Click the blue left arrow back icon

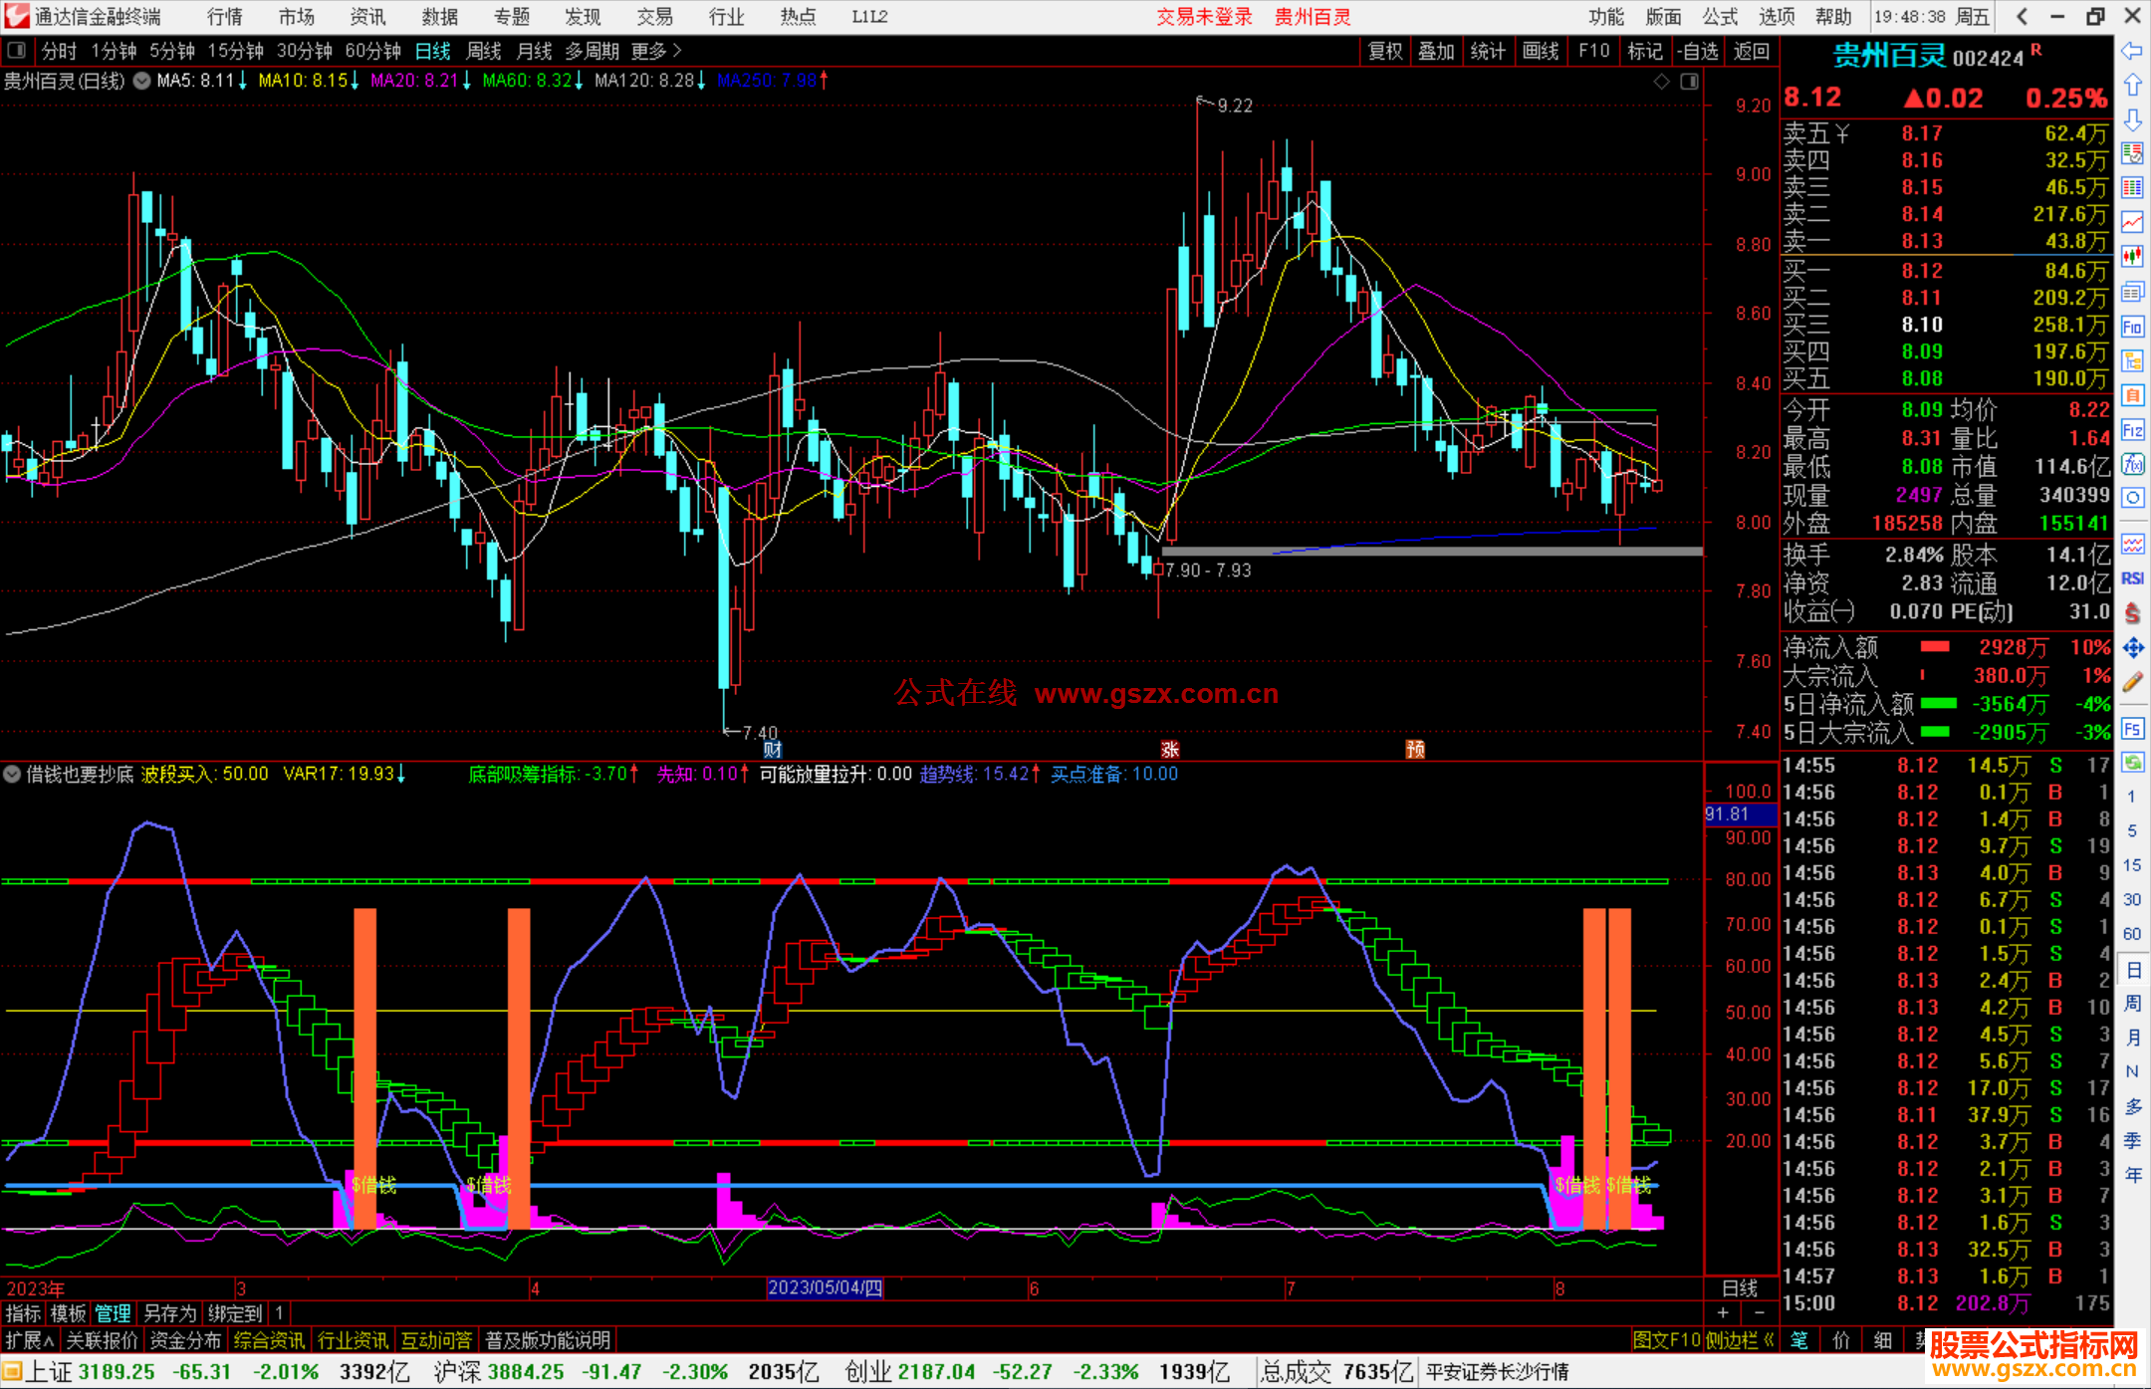(x=2132, y=51)
